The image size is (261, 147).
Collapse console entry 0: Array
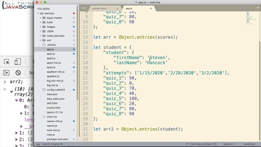(x=16, y=100)
